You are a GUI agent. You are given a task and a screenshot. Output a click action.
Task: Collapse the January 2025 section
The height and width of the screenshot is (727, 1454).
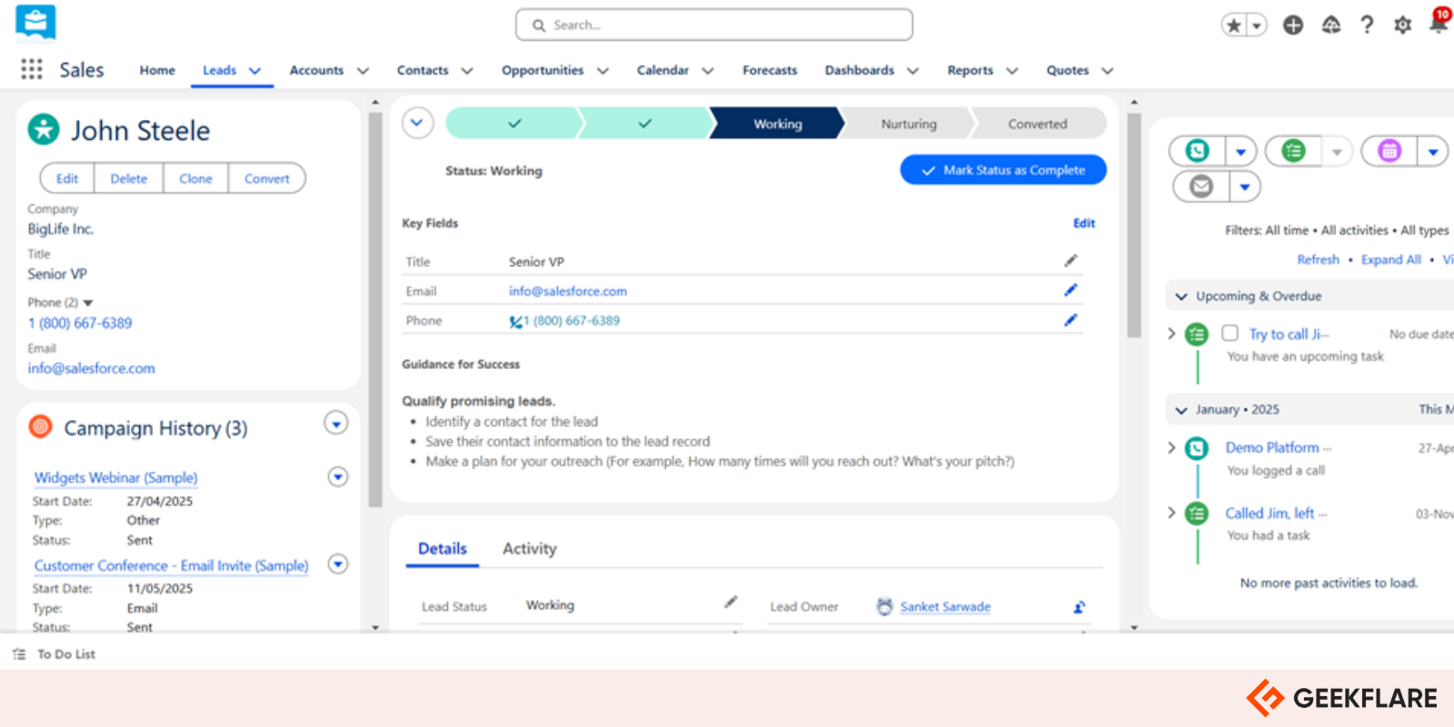pyautogui.click(x=1181, y=410)
